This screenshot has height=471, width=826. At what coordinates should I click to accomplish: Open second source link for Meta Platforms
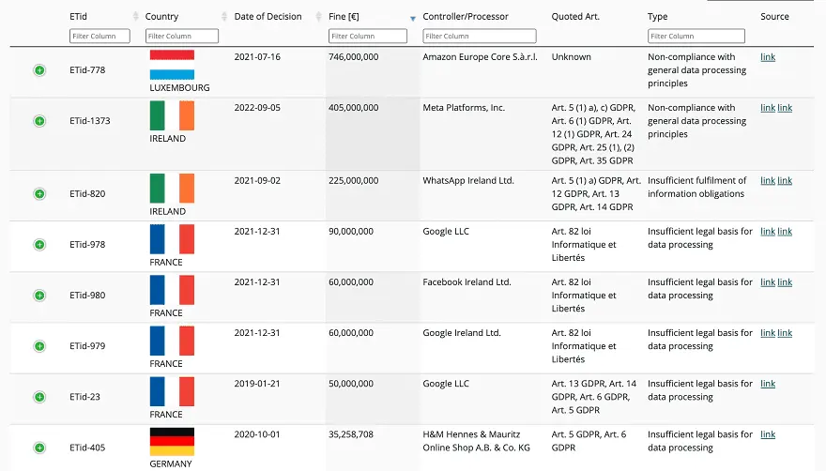[x=785, y=108]
